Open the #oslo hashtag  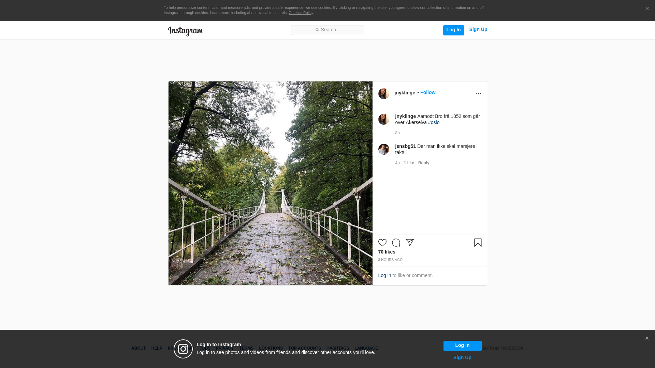(x=434, y=122)
